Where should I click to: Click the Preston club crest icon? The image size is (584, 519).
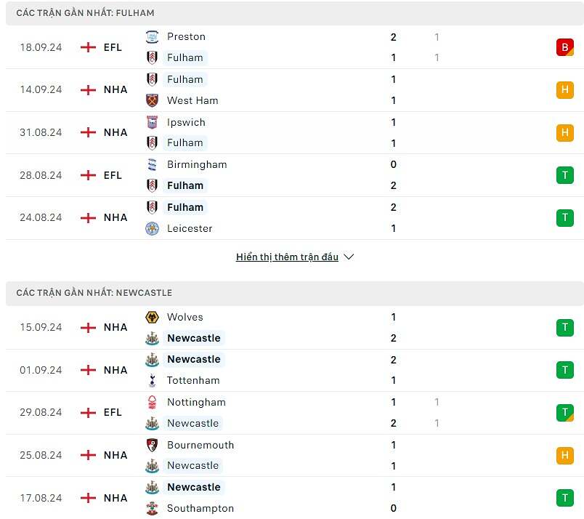pos(152,36)
